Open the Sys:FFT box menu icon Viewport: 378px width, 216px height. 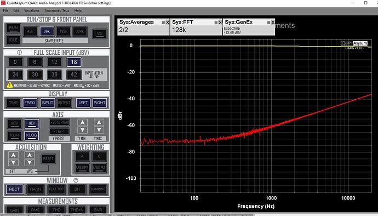216,22
